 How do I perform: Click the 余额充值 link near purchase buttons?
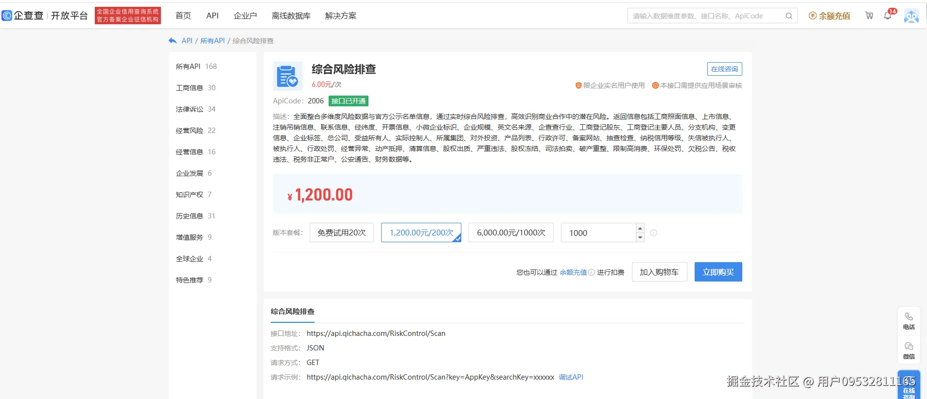[573, 272]
